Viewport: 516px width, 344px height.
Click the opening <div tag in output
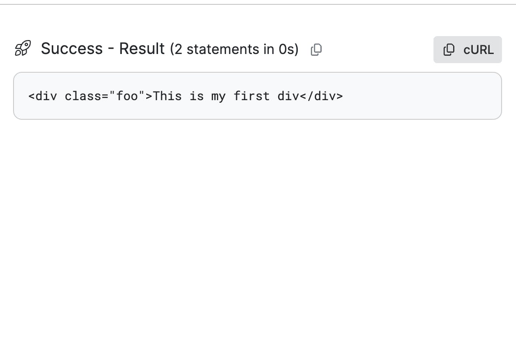click(x=43, y=96)
